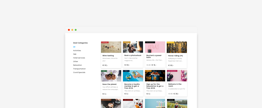Open the breakfast croissant deal image
262x108 pixels.
pos(133,104)
